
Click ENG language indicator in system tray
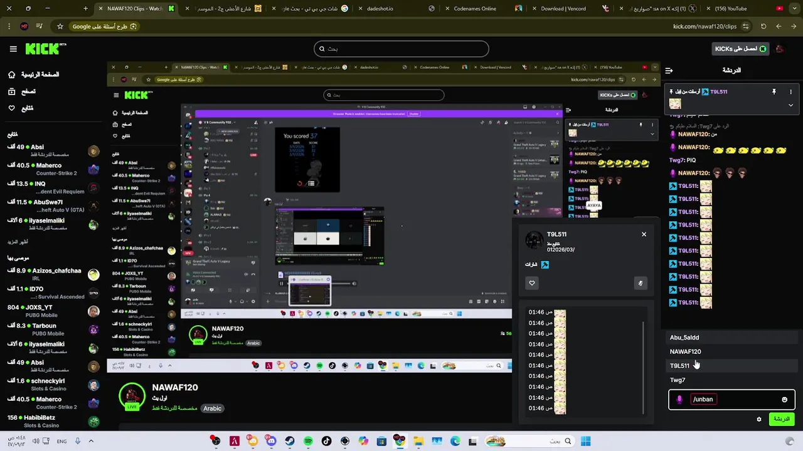tap(62, 442)
